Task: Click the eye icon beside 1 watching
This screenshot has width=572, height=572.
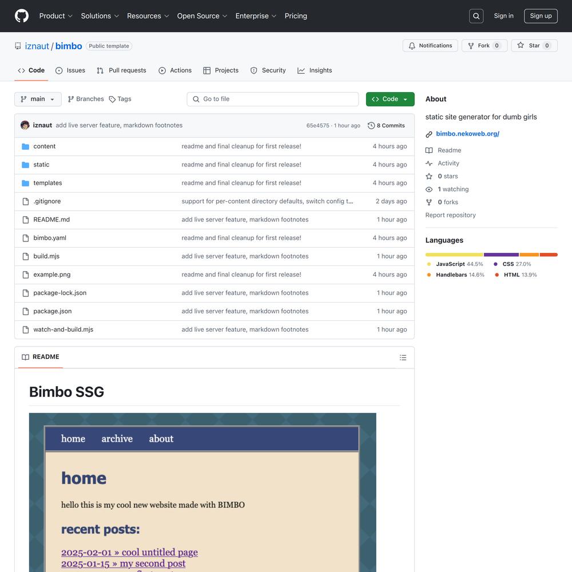Action: point(429,189)
